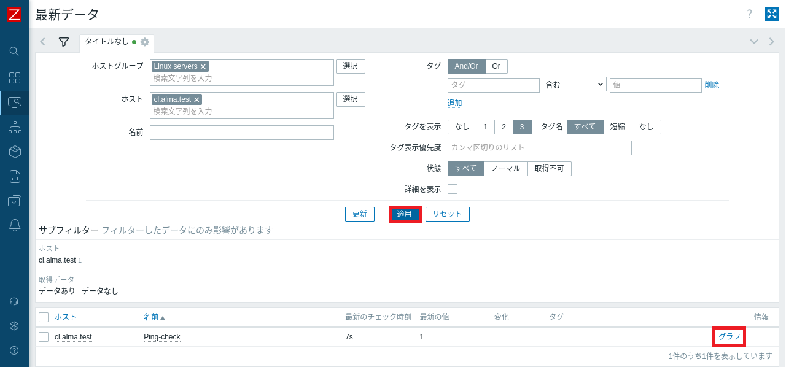Image resolution: width=786 pixels, height=367 pixels.
Task: Open the Reports icon in sidebar
Action: [15, 176]
